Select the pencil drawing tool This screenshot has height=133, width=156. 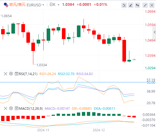click(131, 5)
